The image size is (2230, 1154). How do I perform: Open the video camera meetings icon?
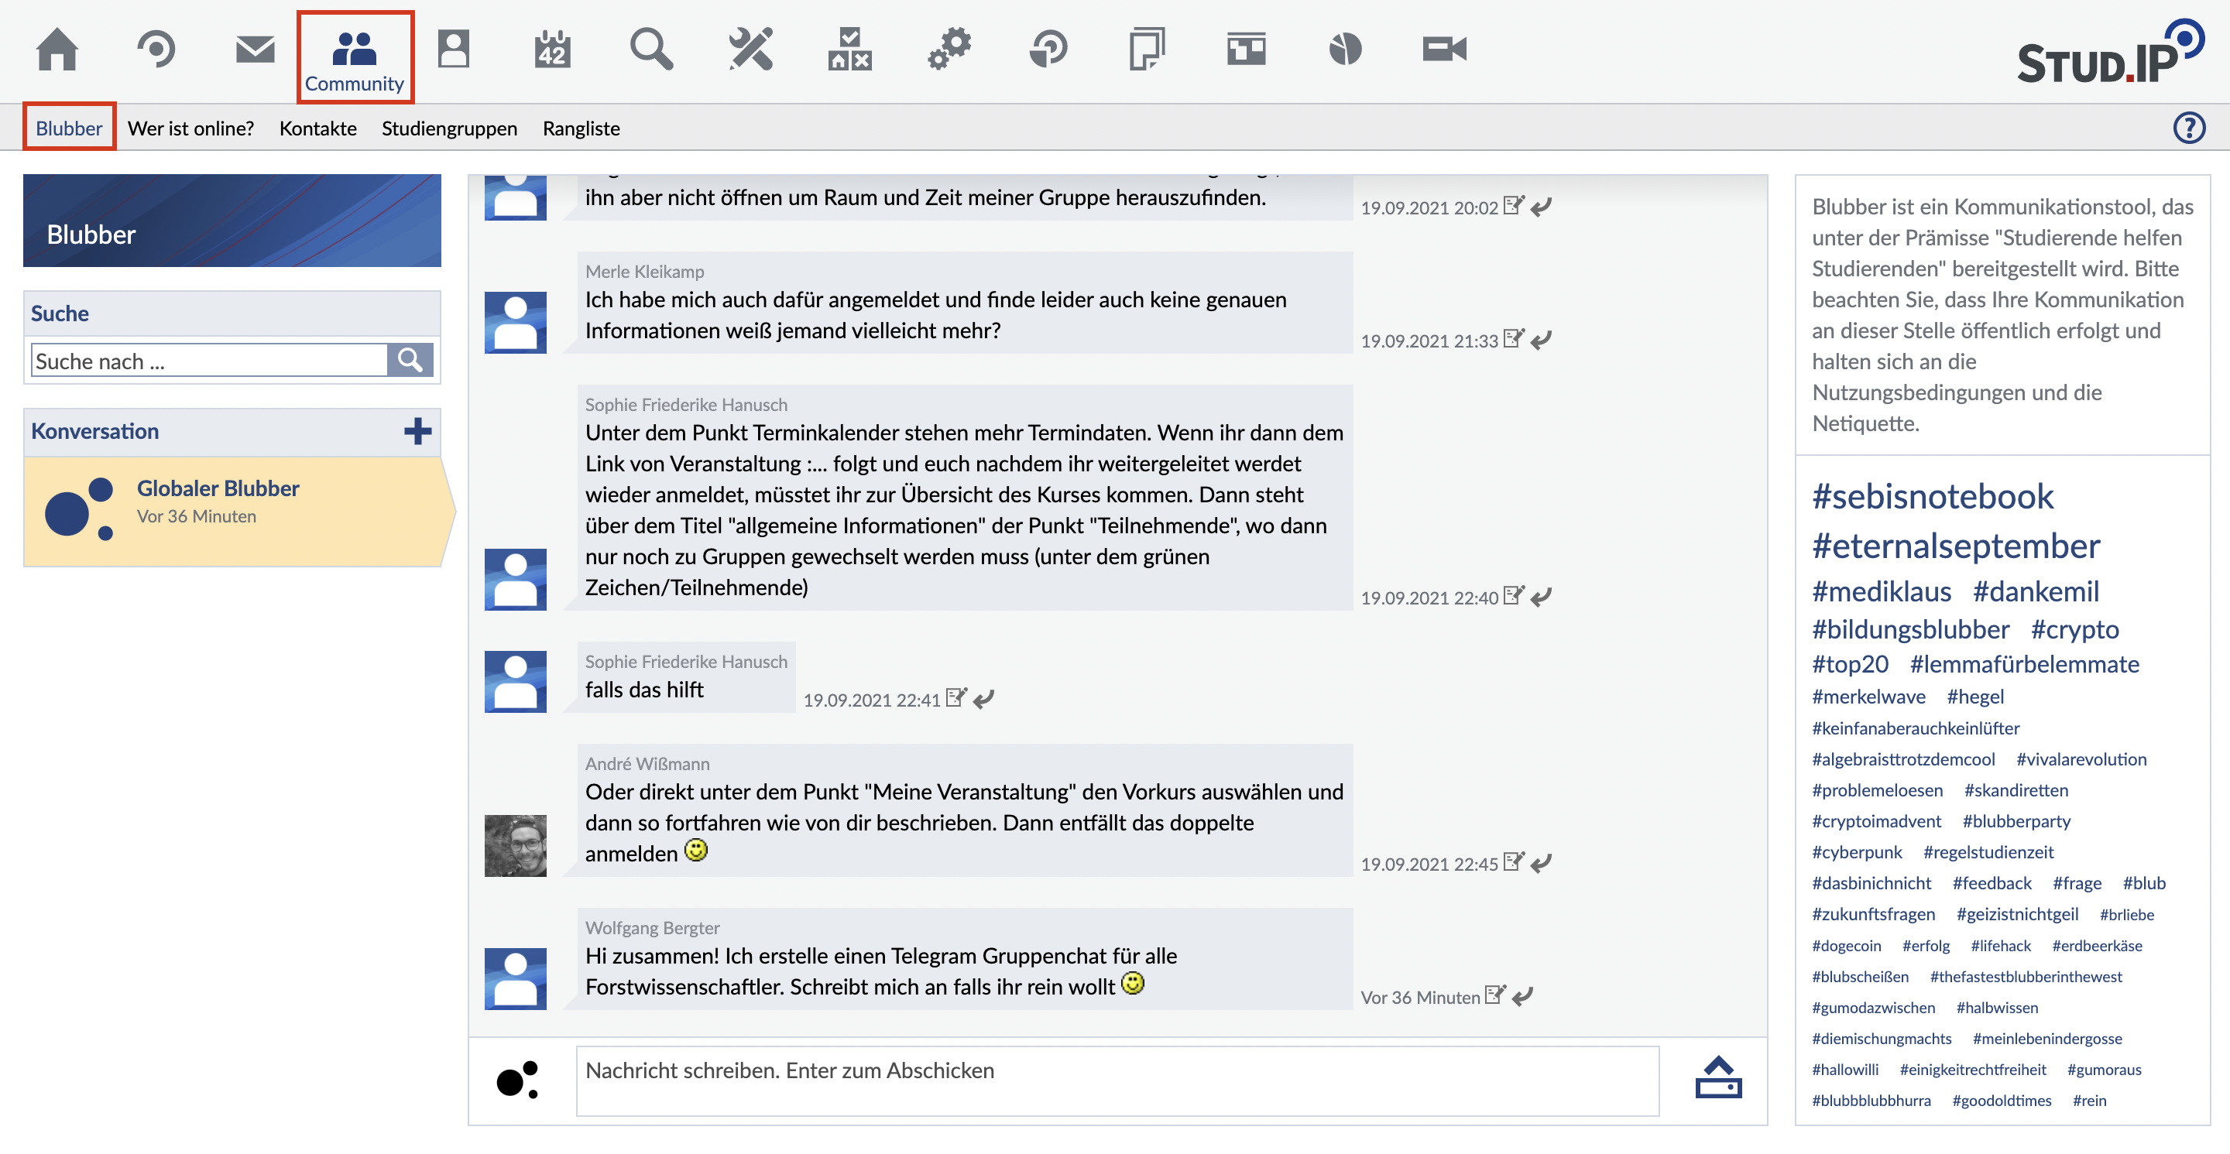tap(1443, 50)
